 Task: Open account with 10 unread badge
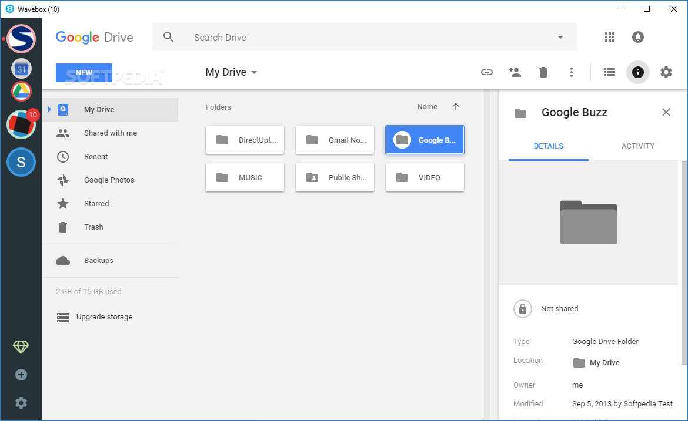21,124
